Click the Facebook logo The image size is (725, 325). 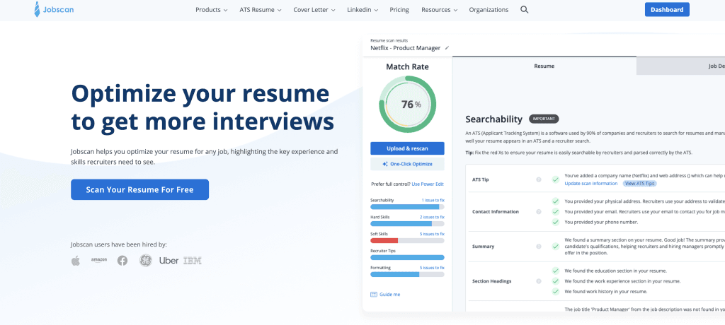pos(122,261)
